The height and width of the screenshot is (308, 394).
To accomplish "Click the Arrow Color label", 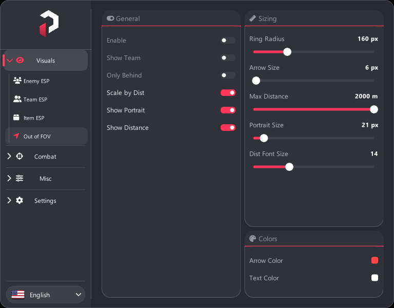I will (266, 260).
